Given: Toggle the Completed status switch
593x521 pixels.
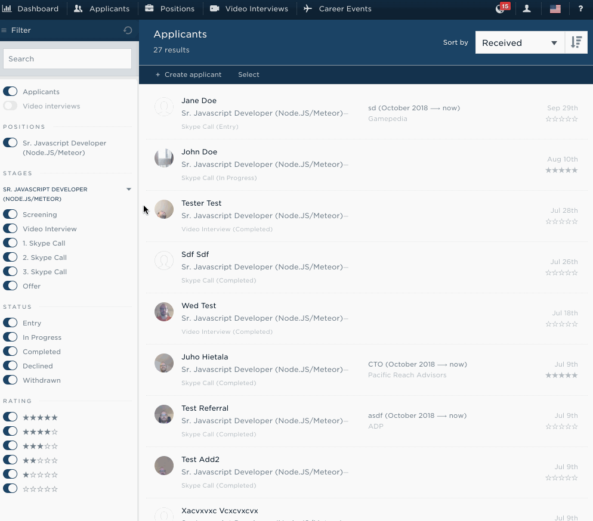Looking at the screenshot, I should pyautogui.click(x=10, y=351).
